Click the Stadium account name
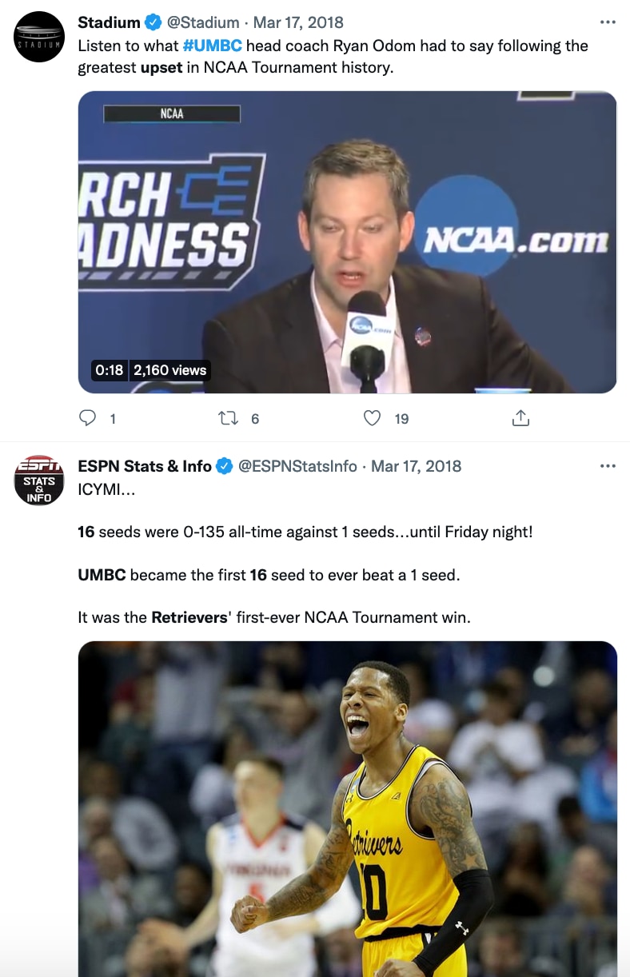630x977 pixels. point(109,22)
